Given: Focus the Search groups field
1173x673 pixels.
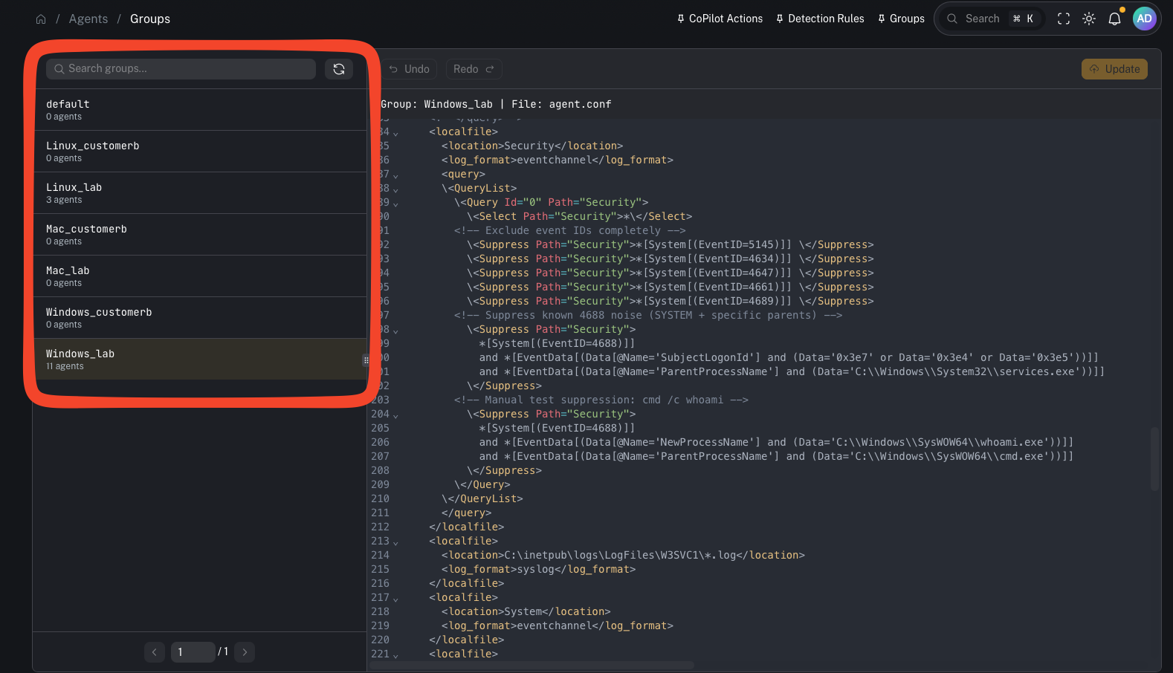Looking at the screenshot, I should [181, 68].
